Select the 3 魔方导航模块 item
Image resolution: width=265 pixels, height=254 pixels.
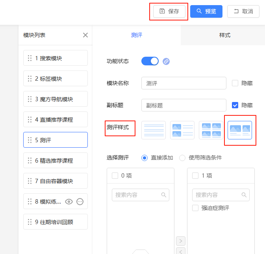point(56,99)
